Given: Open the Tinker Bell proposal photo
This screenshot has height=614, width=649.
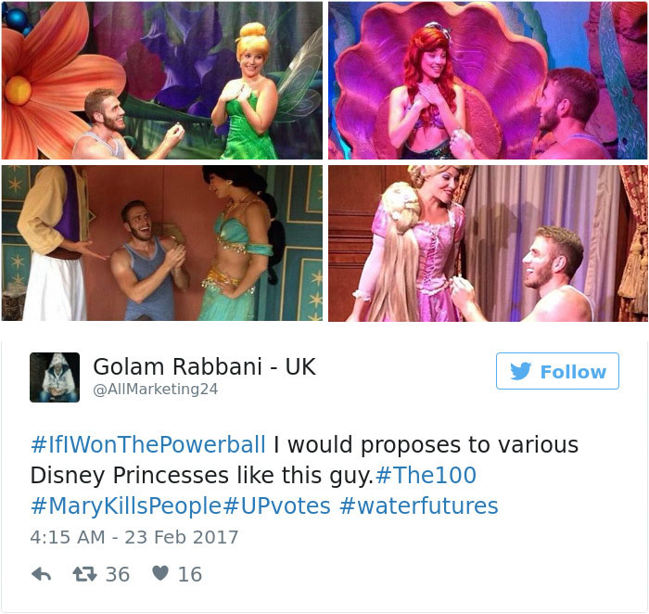Looking at the screenshot, I should click(x=162, y=81).
